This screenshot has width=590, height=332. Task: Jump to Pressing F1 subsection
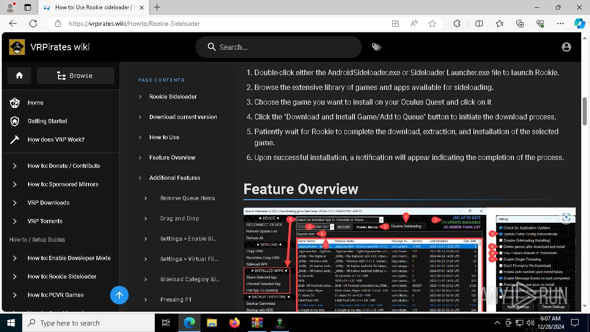point(176,299)
